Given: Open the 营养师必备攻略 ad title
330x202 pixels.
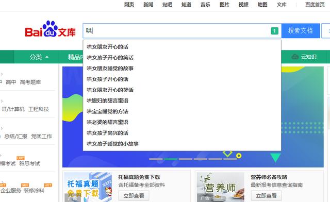Looking at the screenshot, I should [x=269, y=177].
